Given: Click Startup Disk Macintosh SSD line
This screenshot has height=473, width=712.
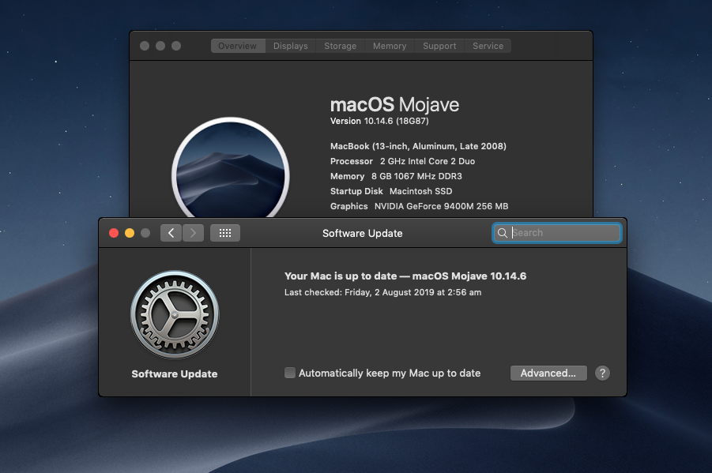Looking at the screenshot, I should point(391,191).
